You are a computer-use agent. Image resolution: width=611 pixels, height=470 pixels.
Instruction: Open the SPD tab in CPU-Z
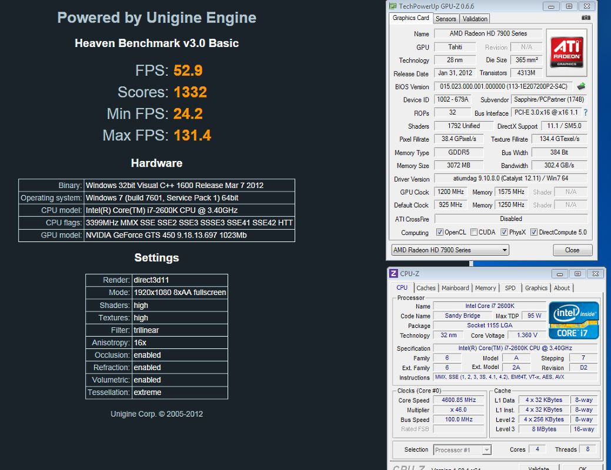point(510,288)
